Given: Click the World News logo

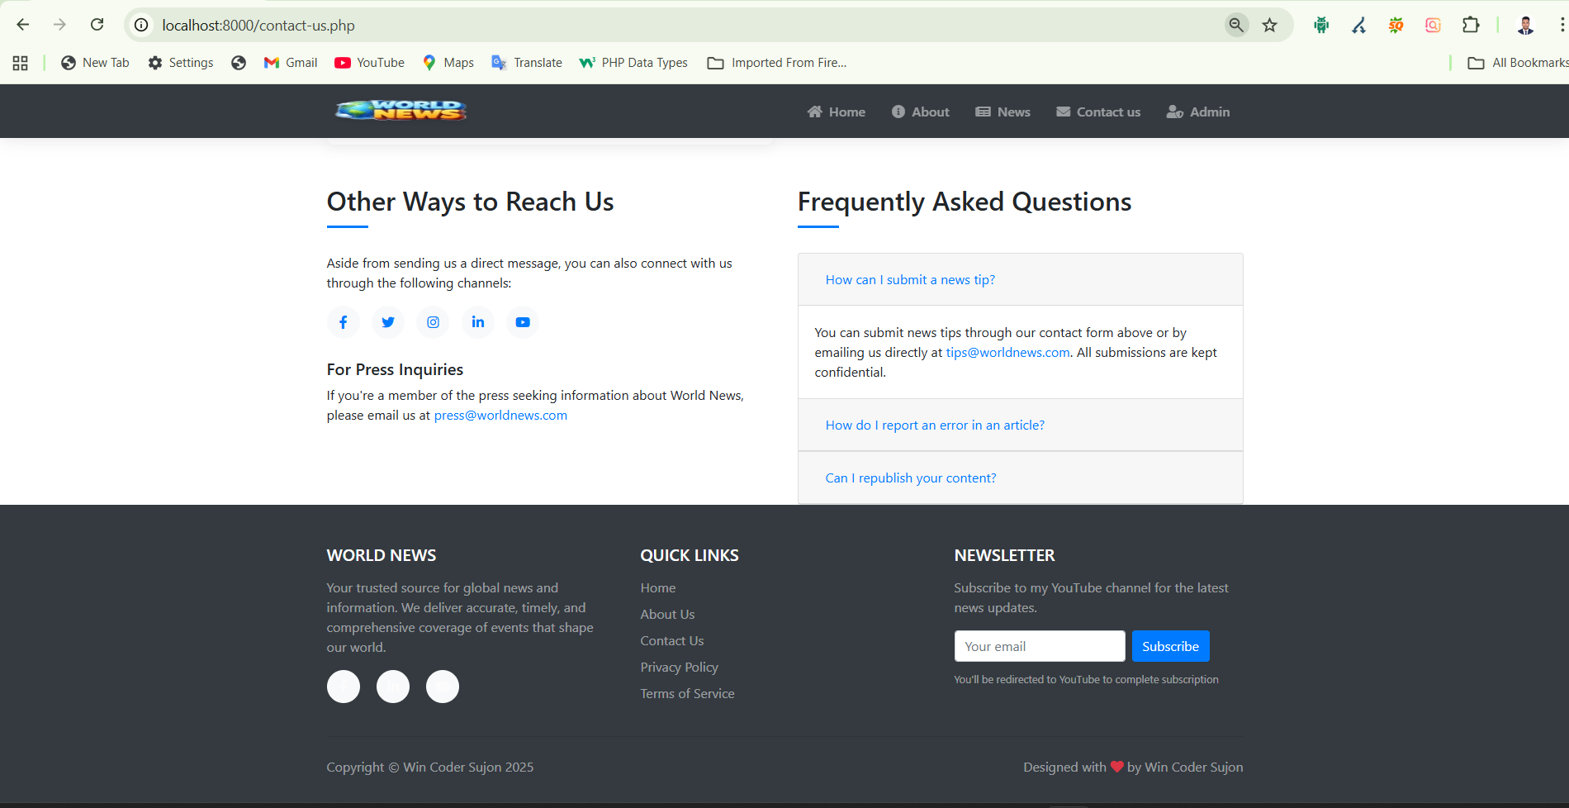Looking at the screenshot, I should click(x=401, y=111).
